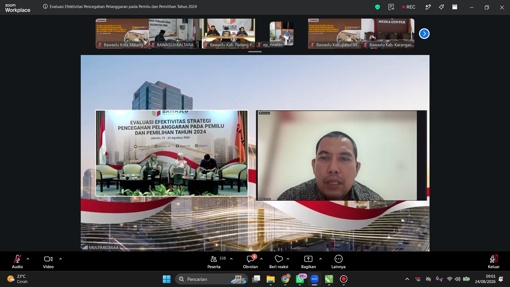The image size is (510, 287).
Task: Click the gallery strip collapse handle
Action: [255, 52]
